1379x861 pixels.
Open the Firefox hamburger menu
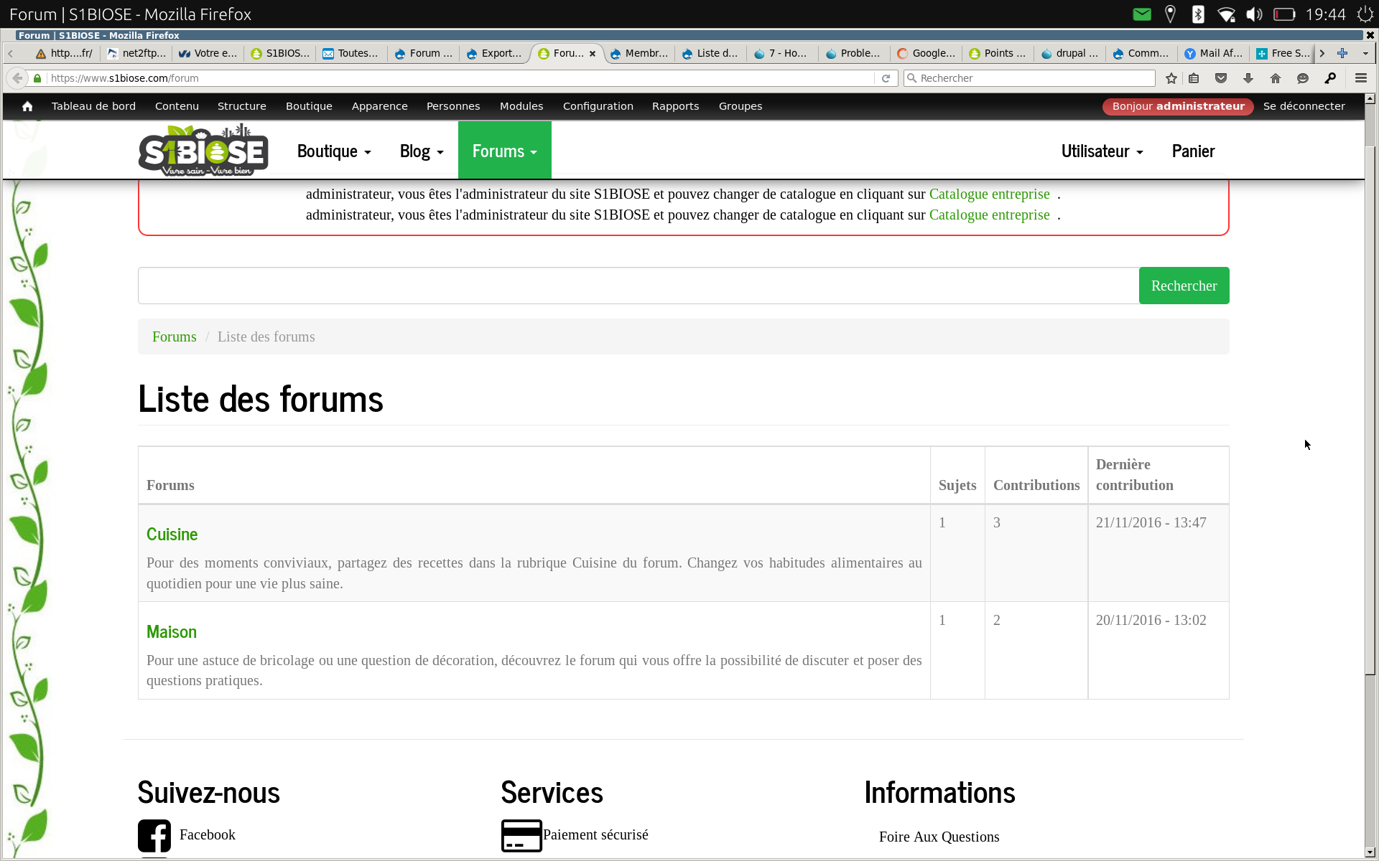tap(1361, 78)
